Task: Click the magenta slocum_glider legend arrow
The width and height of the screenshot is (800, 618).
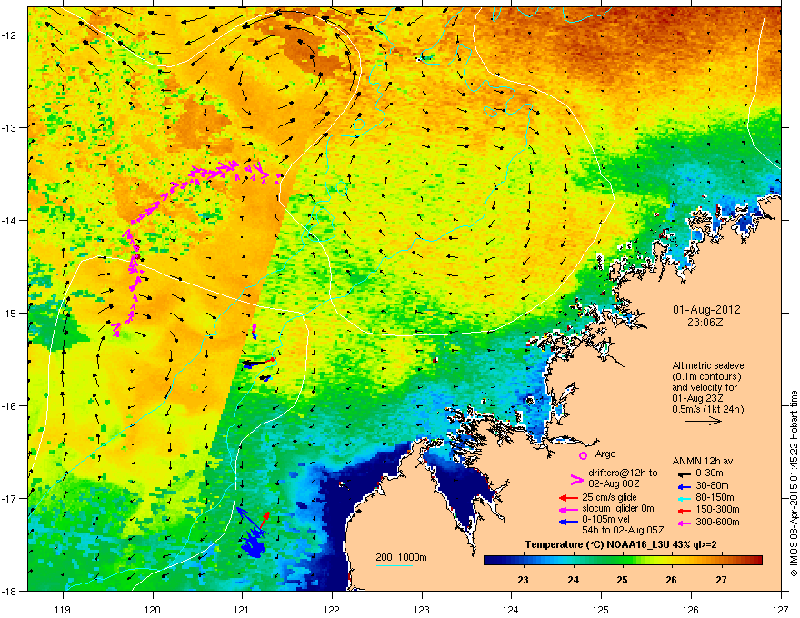Action: tap(568, 509)
